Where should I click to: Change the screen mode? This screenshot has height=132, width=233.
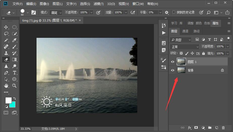[14, 113]
